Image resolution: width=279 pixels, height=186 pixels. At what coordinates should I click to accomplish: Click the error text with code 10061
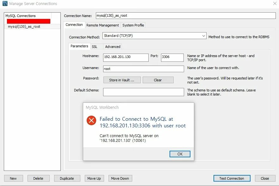point(129,138)
